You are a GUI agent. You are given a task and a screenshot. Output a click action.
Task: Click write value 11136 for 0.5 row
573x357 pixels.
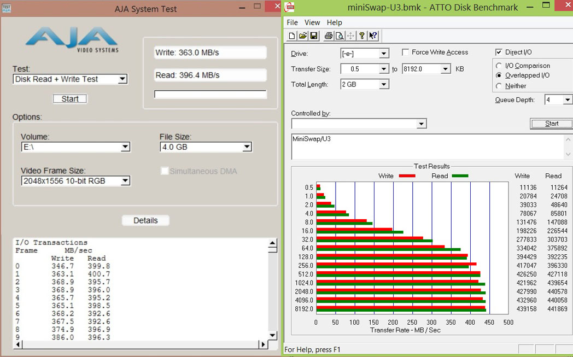528,188
